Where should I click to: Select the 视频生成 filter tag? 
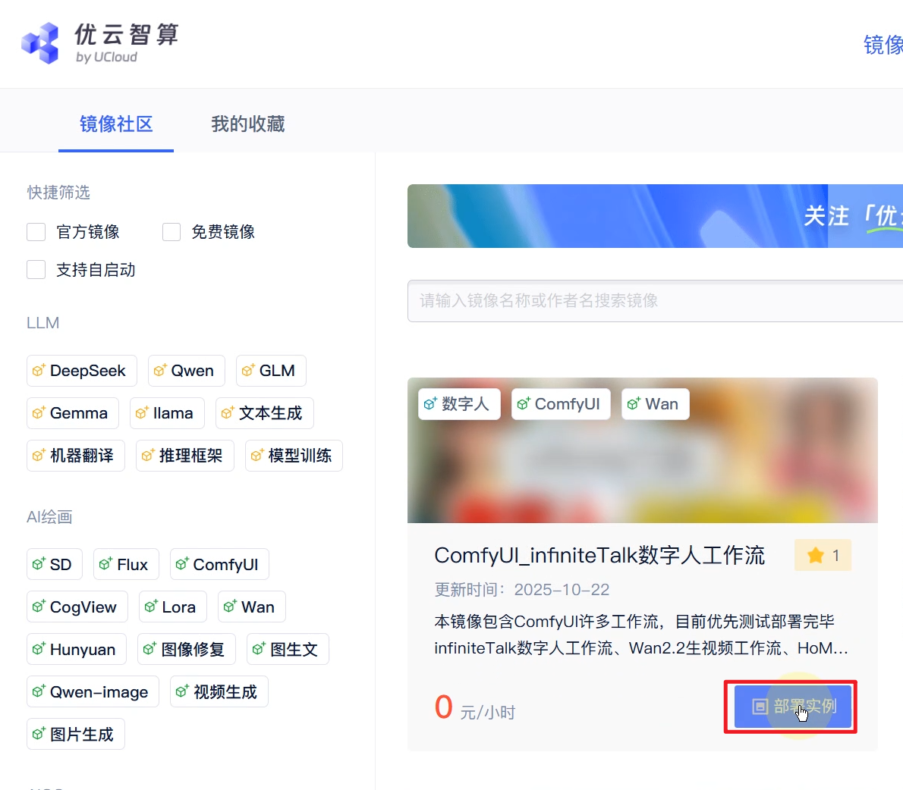219,692
